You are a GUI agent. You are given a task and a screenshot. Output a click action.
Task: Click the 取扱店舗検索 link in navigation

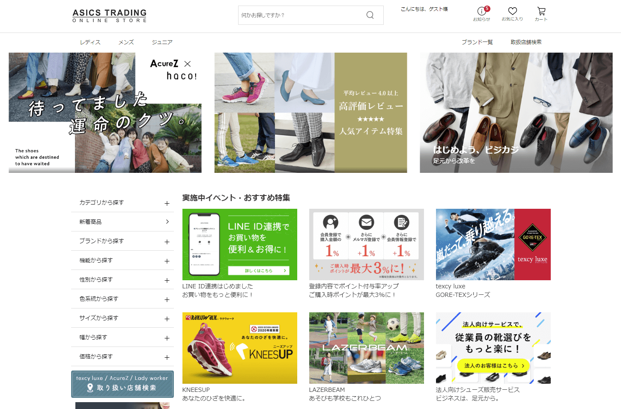click(526, 42)
